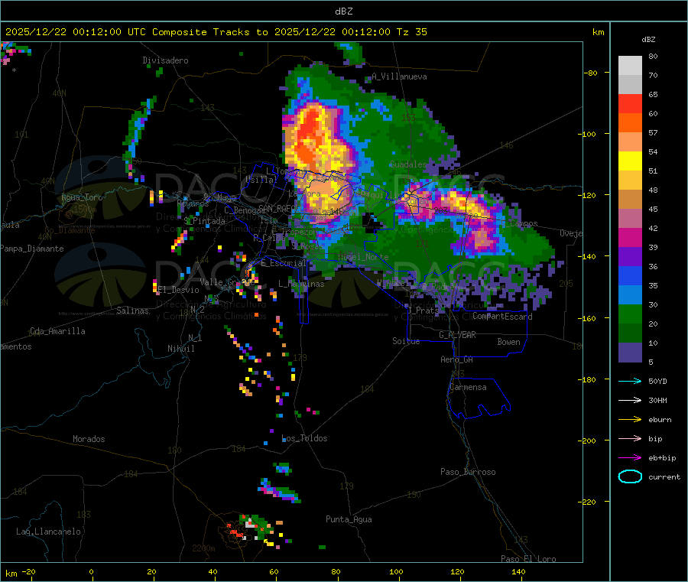
Task: Click the 140 tick on horizontal axis
Action: pyautogui.click(x=518, y=571)
